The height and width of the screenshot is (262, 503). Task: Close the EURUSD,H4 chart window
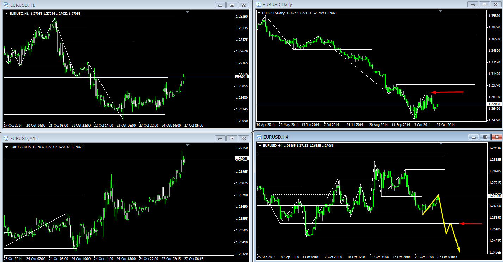(x=497, y=137)
